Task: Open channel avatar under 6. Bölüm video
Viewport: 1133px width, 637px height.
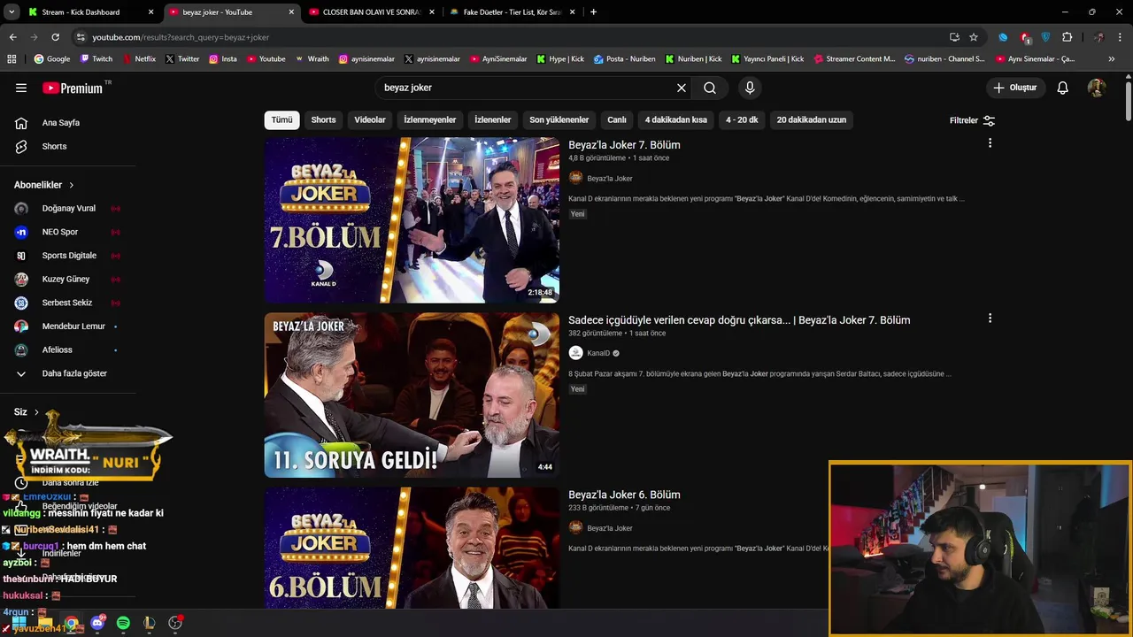Action: click(x=575, y=528)
